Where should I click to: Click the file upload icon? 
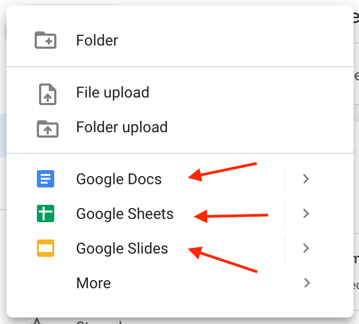48,94
